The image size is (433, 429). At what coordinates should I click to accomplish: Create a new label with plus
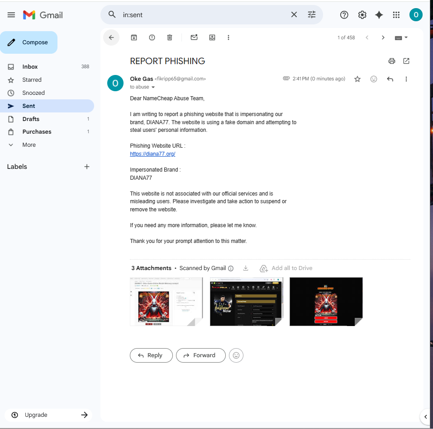87,167
